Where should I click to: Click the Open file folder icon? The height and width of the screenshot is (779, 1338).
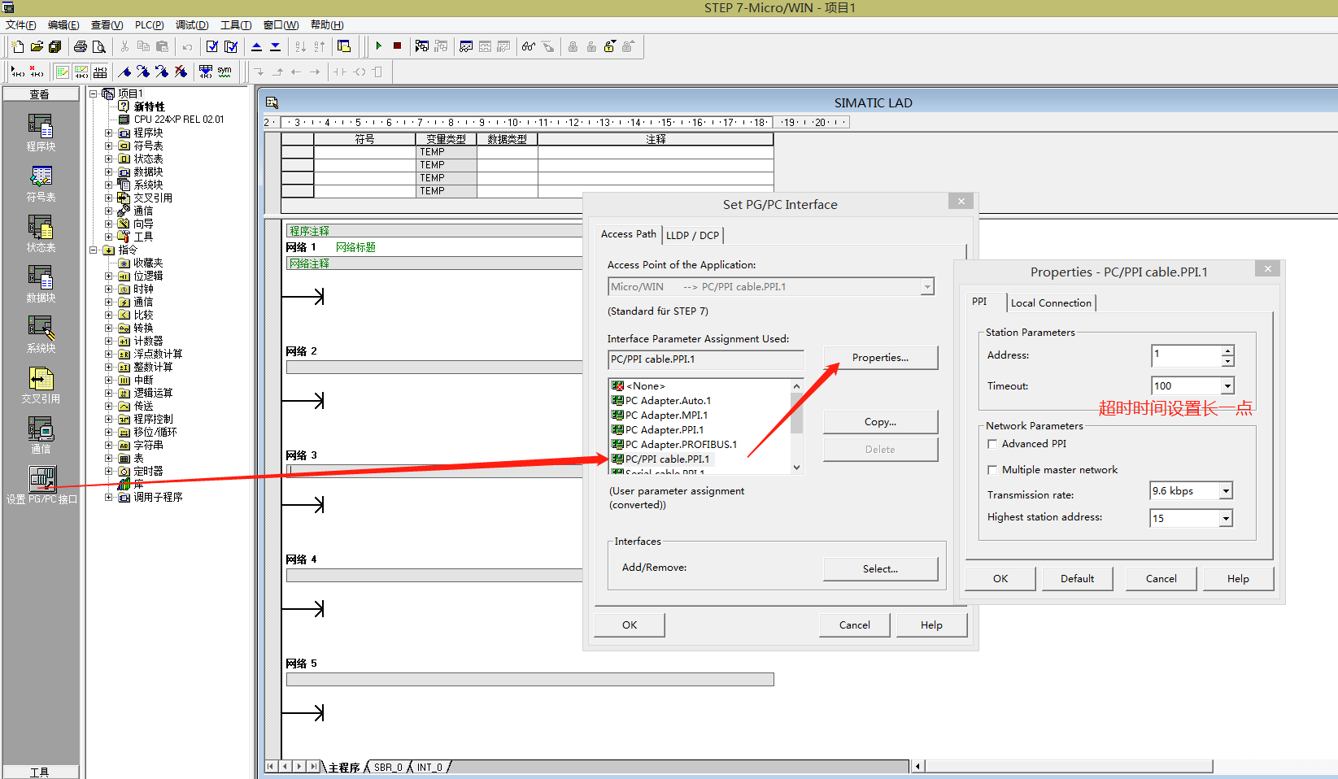tap(37, 46)
